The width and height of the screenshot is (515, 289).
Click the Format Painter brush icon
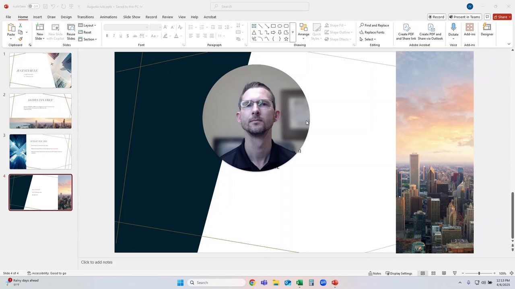[x=20, y=39]
